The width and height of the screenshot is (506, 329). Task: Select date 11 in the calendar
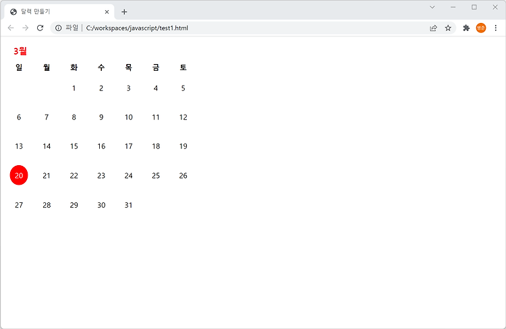tap(156, 117)
